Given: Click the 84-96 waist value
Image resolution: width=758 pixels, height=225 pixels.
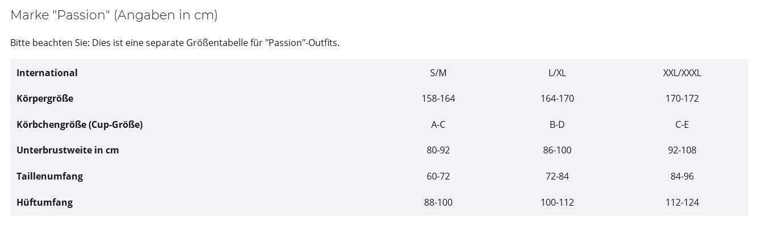Looking at the screenshot, I should [x=682, y=176].
